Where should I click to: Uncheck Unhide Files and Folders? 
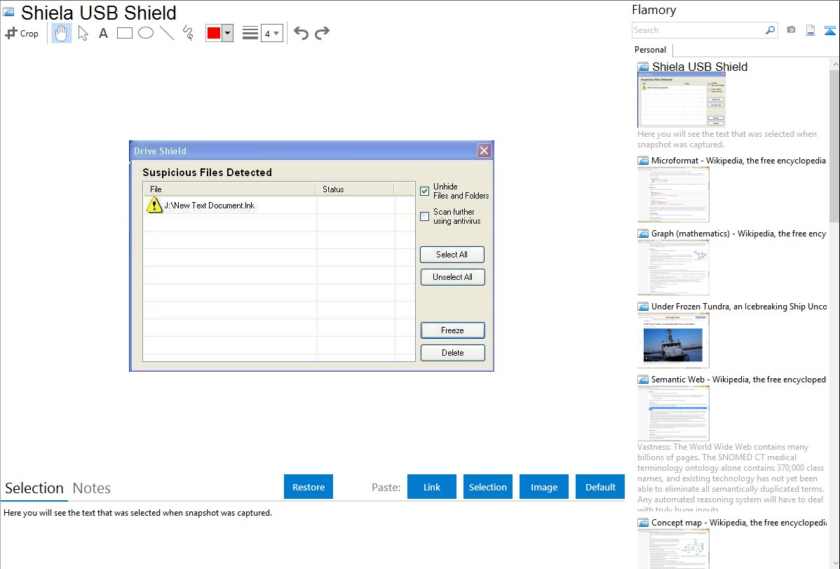(425, 191)
